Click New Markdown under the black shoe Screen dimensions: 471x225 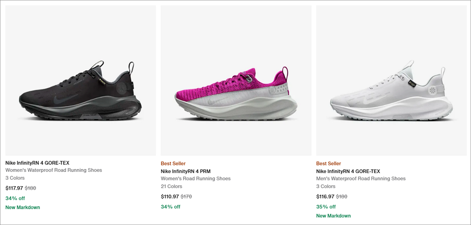point(23,207)
